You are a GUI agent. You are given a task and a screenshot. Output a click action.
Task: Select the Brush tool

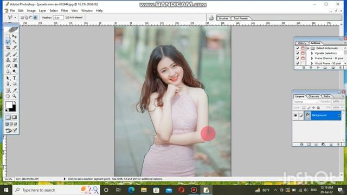tap(15, 54)
